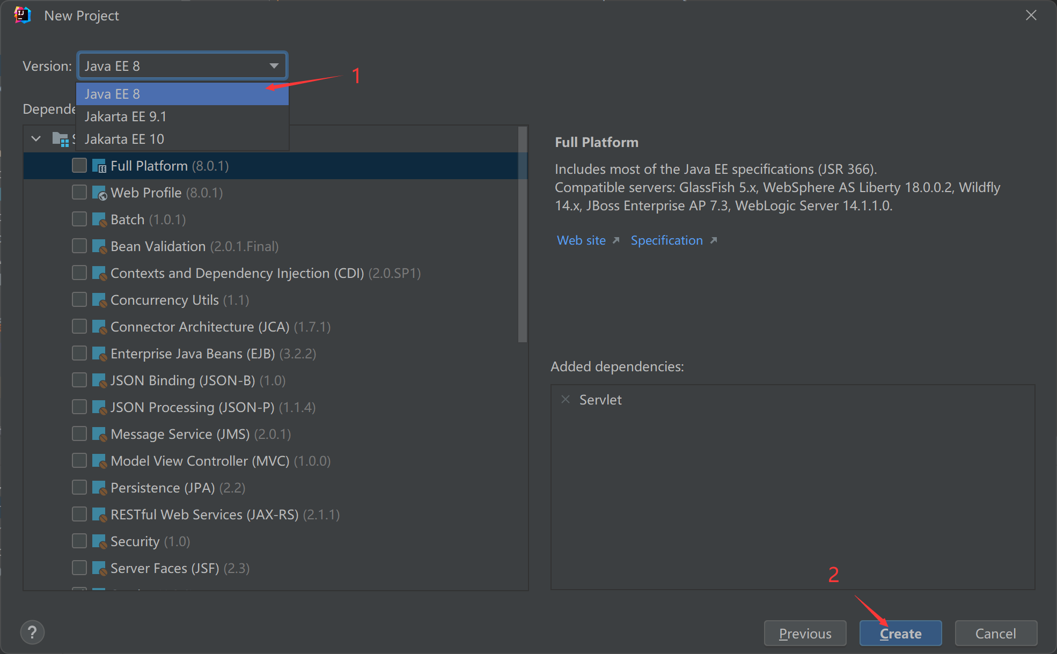Click the Security dependency icon
Screen dimensions: 1057x654
coord(99,541)
